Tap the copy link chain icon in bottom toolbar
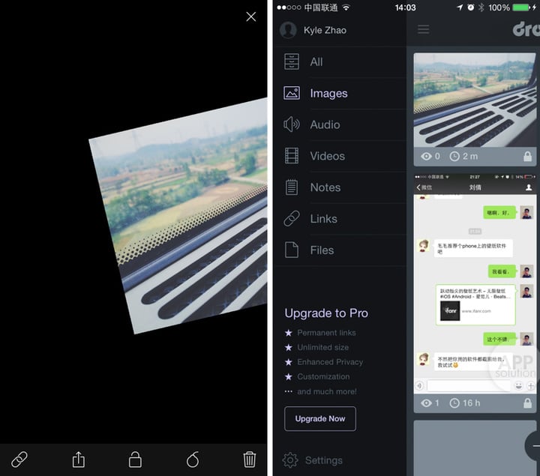Image resolution: width=540 pixels, height=476 pixels. click(x=19, y=460)
